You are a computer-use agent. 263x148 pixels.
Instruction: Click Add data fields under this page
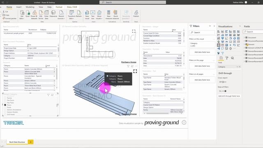point(202,66)
